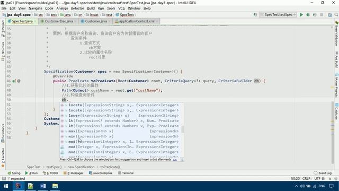Click the SpecTest class breadcrumb in navigation bar
The height and width of the screenshot is (191, 339).
(x=125, y=15)
